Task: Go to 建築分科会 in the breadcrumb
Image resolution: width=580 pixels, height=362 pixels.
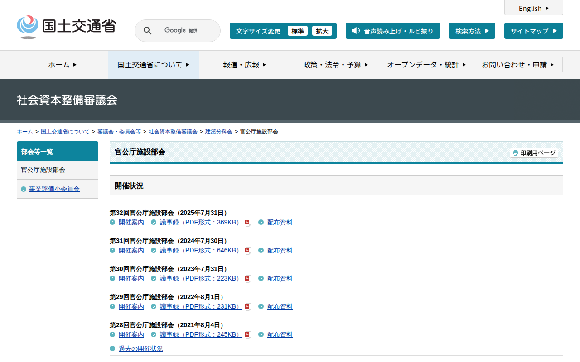Action: 218,132
